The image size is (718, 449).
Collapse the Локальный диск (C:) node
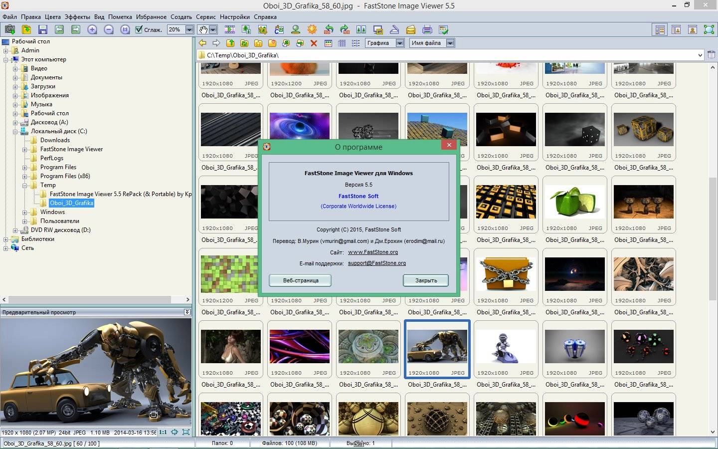pos(15,131)
